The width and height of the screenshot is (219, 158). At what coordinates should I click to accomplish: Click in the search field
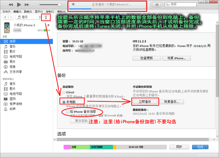[181, 5]
